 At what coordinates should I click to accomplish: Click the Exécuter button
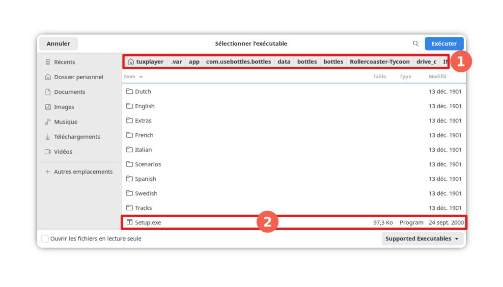[x=444, y=44]
